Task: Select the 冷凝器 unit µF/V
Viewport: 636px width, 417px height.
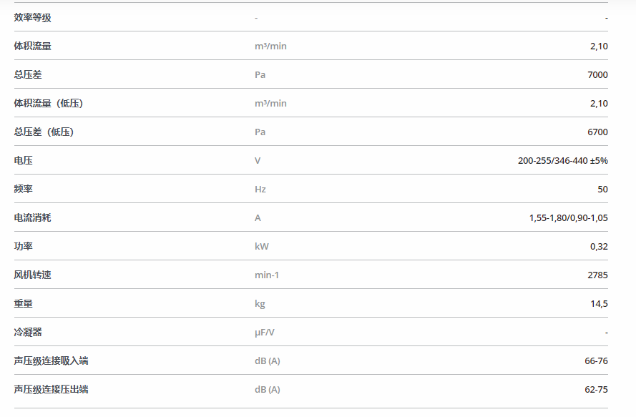Action: pyautogui.click(x=265, y=332)
